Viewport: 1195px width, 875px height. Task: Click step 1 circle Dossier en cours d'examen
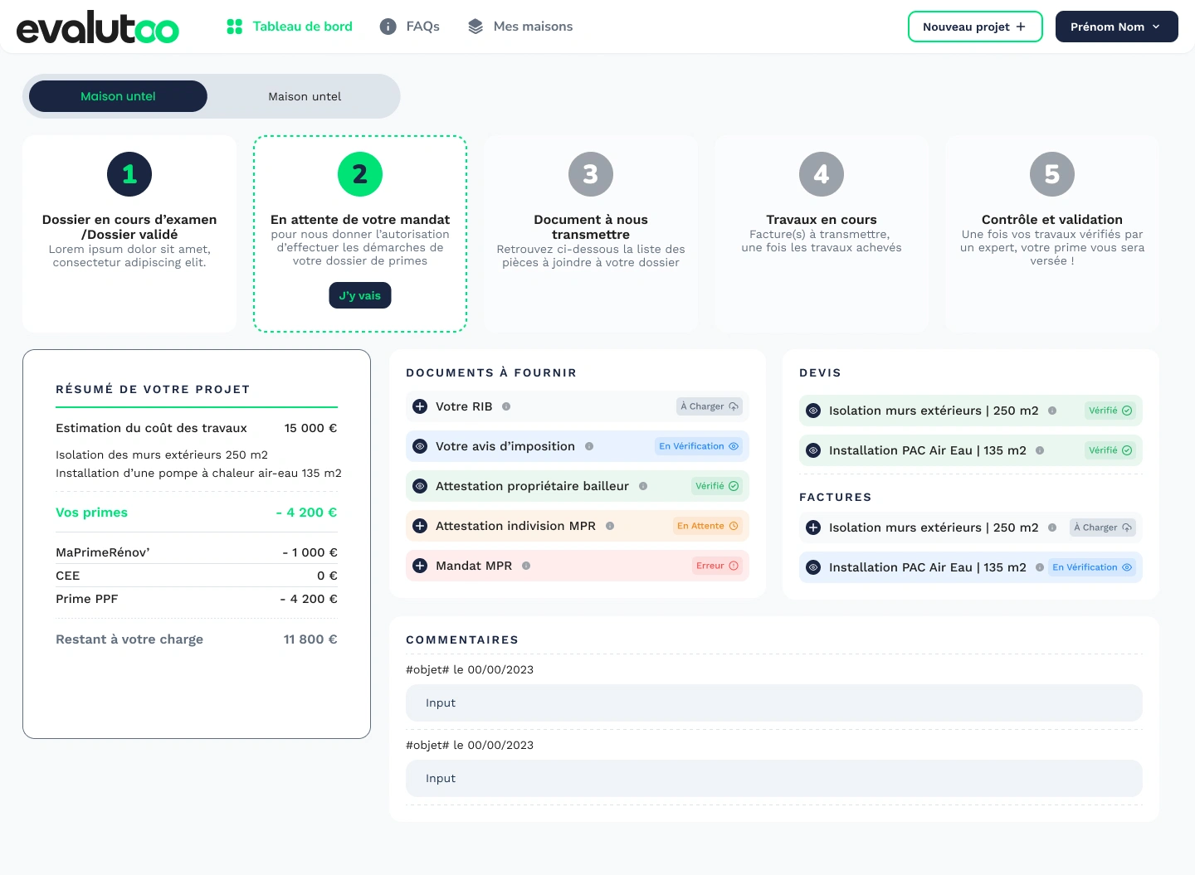coord(129,174)
